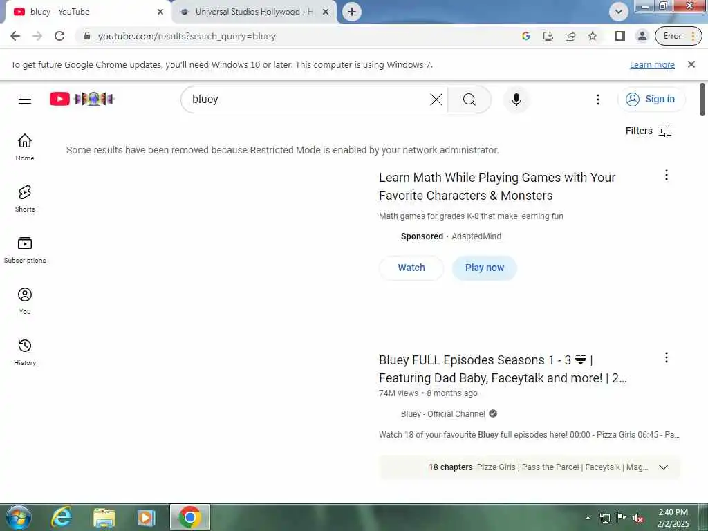708x531 pixels.
Task: View site lock information
Action: (87, 36)
